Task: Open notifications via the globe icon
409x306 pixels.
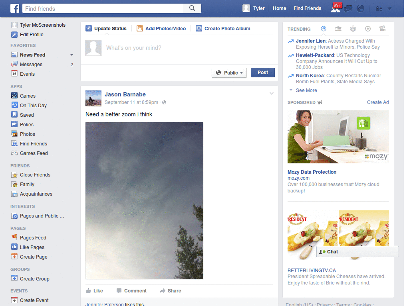Action: coord(360,8)
